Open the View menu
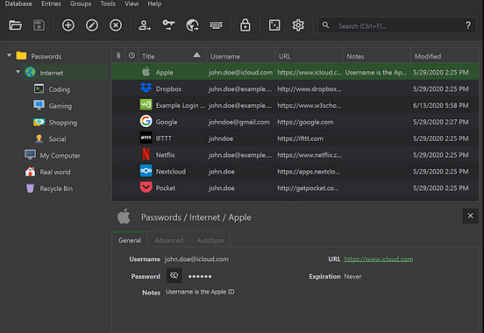Screen dimensions: 484x333 [x=132, y=4]
